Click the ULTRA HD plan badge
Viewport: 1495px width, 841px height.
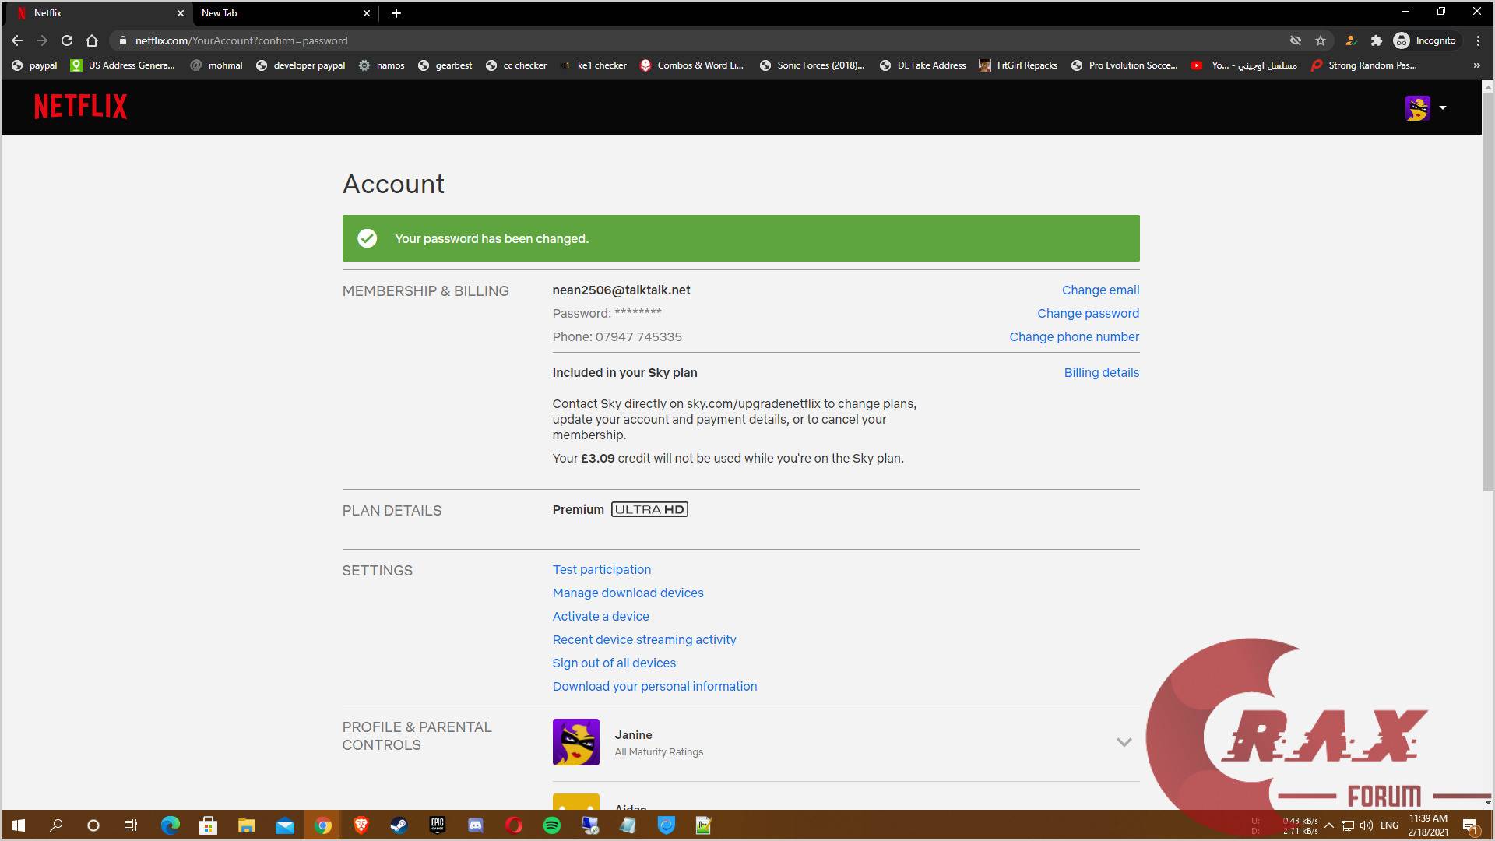[x=649, y=509]
